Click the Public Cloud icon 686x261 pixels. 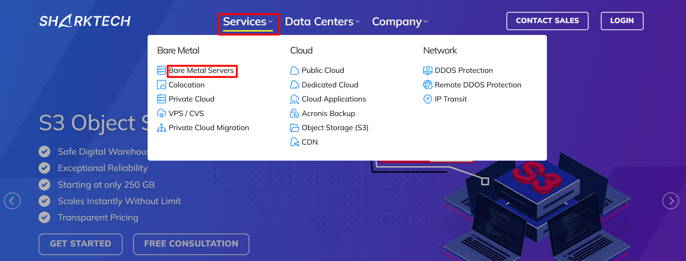294,70
